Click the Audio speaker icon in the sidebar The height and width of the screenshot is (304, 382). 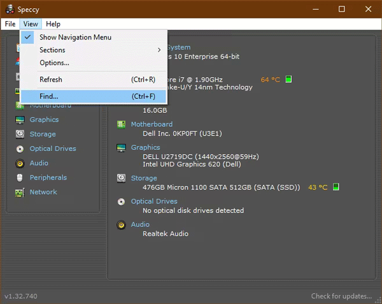pyautogui.click(x=19, y=163)
